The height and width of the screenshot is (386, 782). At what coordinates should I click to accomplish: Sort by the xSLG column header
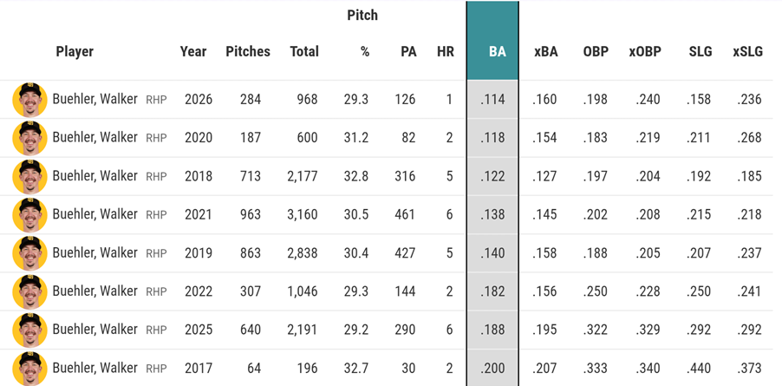point(747,52)
